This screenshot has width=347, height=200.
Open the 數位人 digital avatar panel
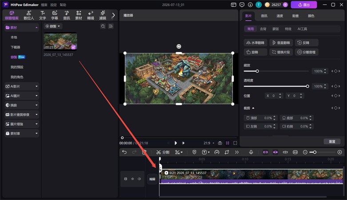[x=29, y=15]
